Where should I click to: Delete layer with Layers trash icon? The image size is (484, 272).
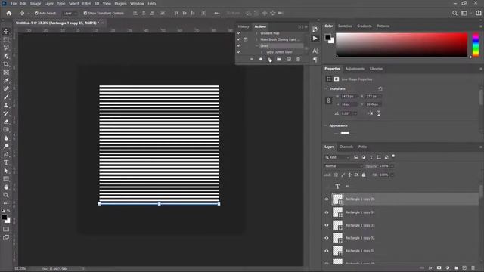point(473,268)
